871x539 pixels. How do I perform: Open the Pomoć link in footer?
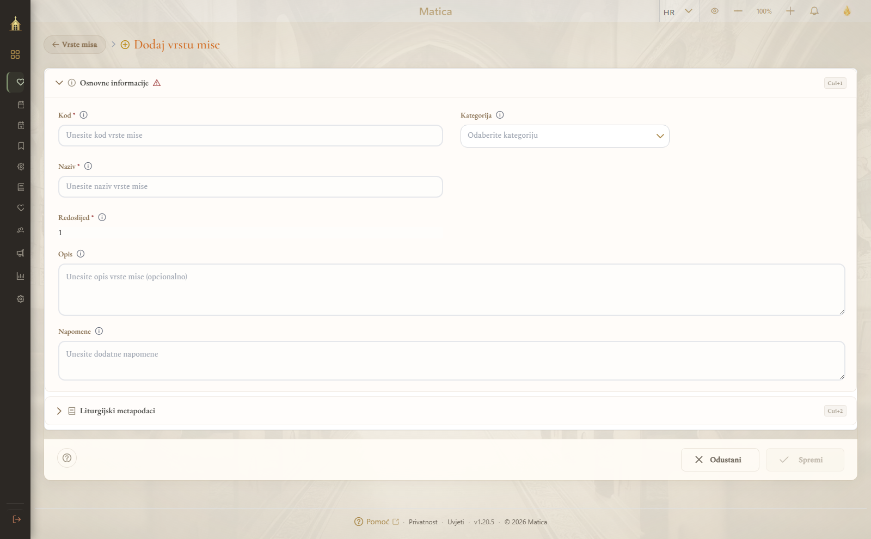point(377,522)
